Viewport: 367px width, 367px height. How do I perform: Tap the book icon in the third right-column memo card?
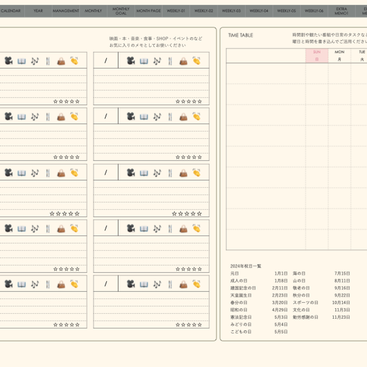pos(144,173)
